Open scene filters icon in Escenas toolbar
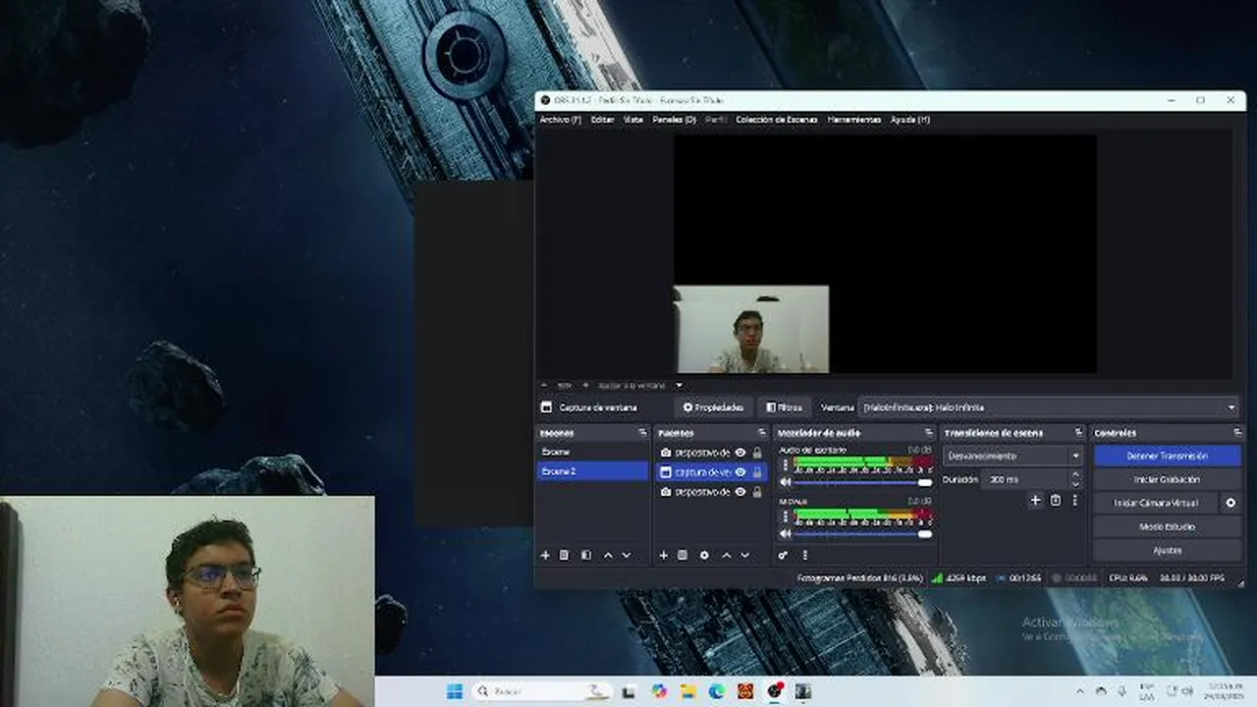 586,555
